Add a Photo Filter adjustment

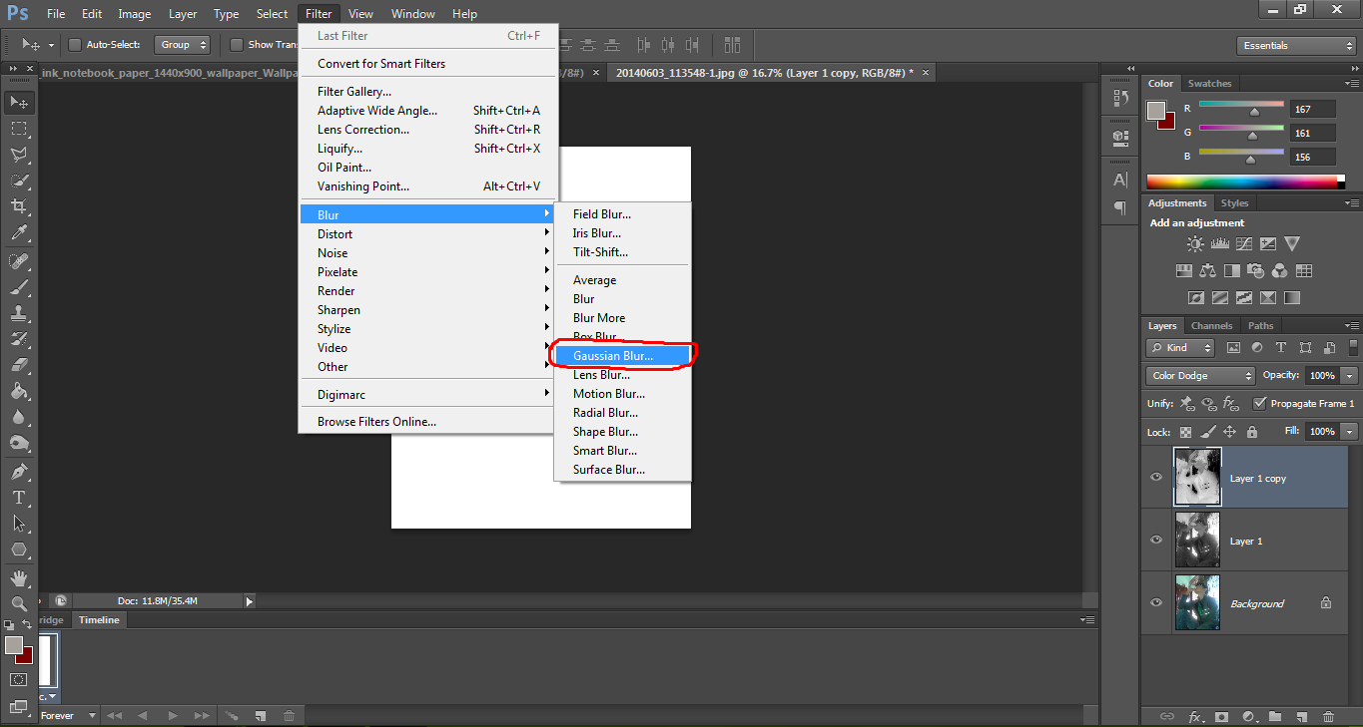pyautogui.click(x=1255, y=270)
